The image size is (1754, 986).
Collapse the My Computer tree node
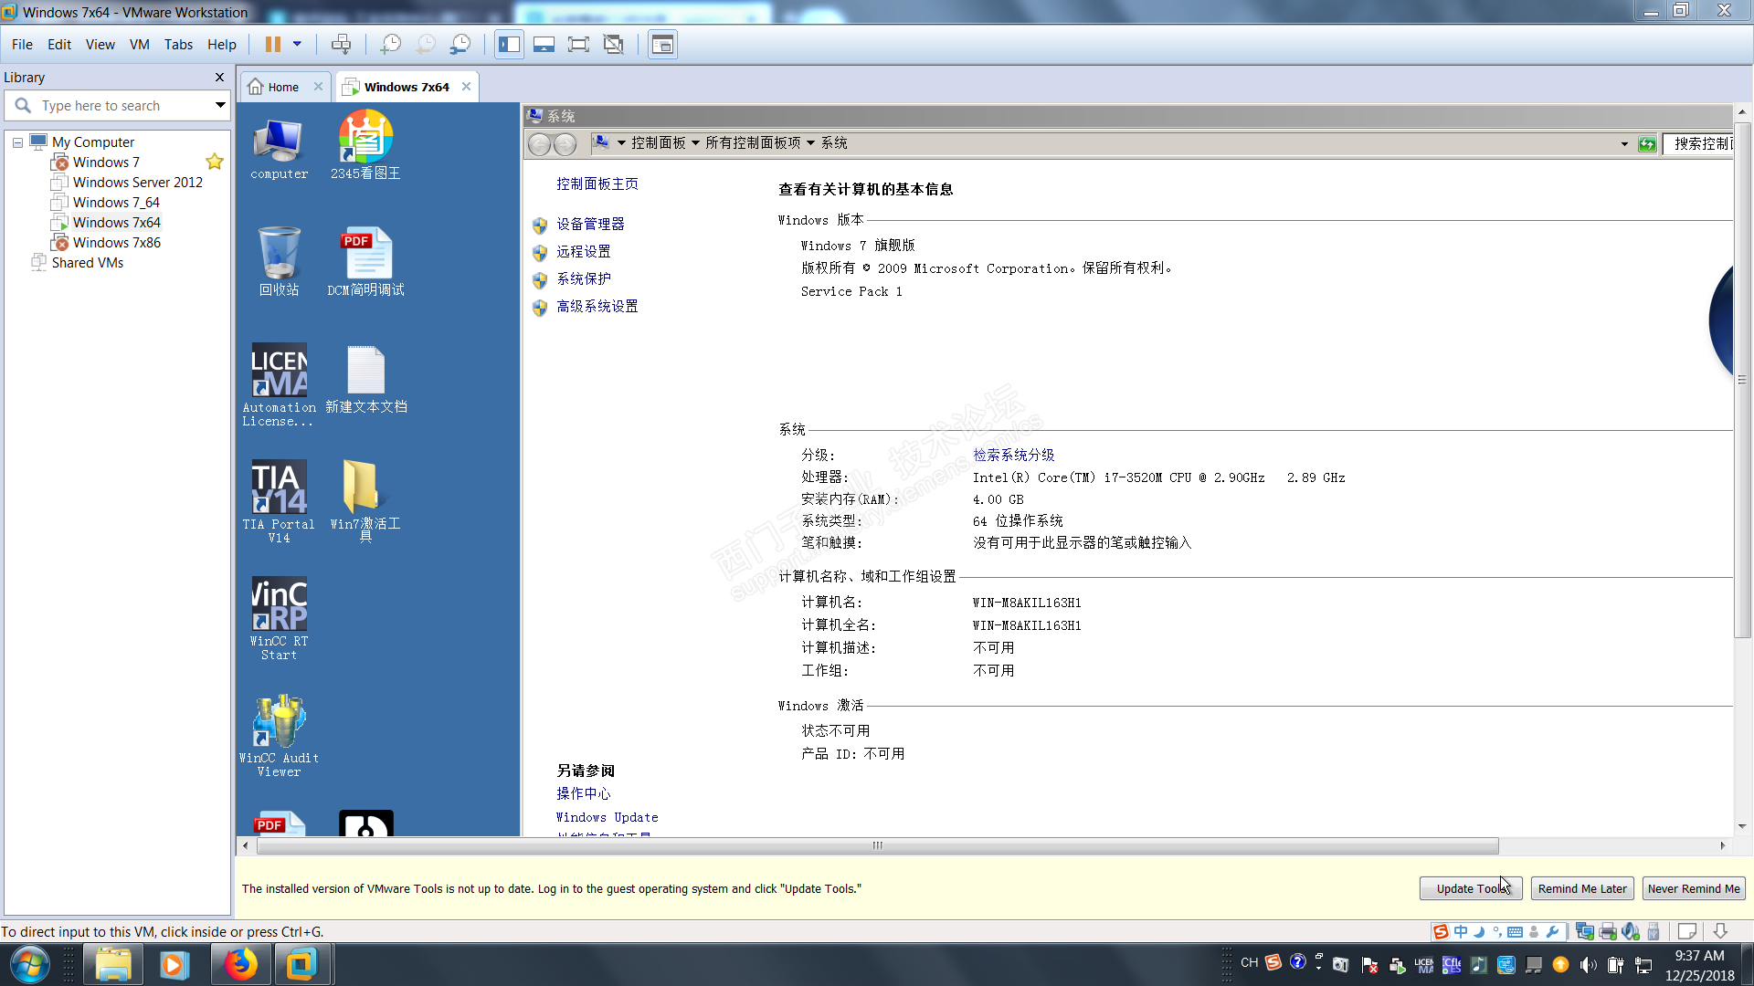pyautogui.click(x=17, y=142)
